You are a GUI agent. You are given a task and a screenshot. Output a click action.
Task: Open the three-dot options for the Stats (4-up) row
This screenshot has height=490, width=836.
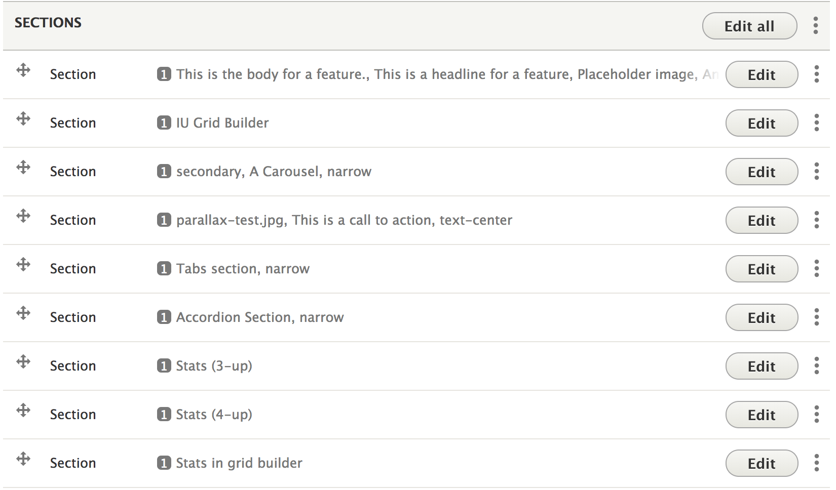click(x=816, y=414)
